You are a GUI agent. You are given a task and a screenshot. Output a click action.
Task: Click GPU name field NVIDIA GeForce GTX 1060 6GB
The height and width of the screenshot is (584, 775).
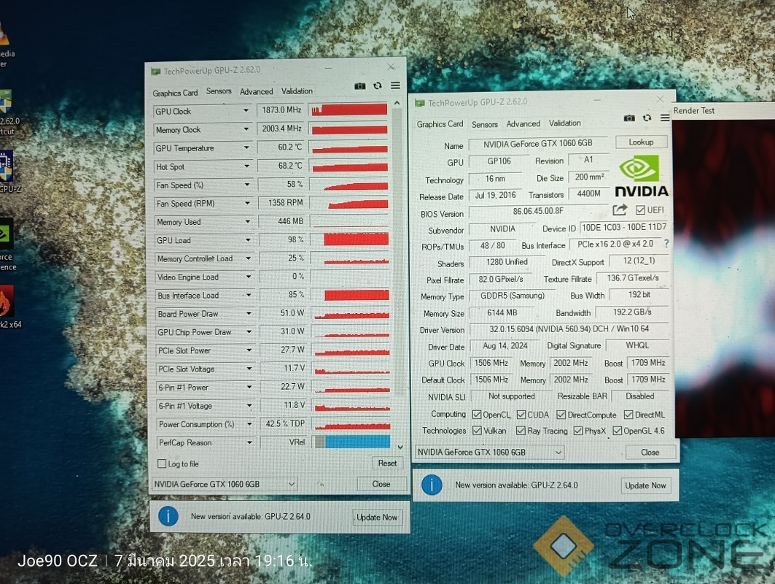[x=538, y=144]
